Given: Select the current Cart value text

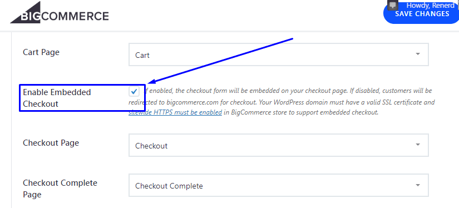Looking at the screenshot, I should click(142, 55).
